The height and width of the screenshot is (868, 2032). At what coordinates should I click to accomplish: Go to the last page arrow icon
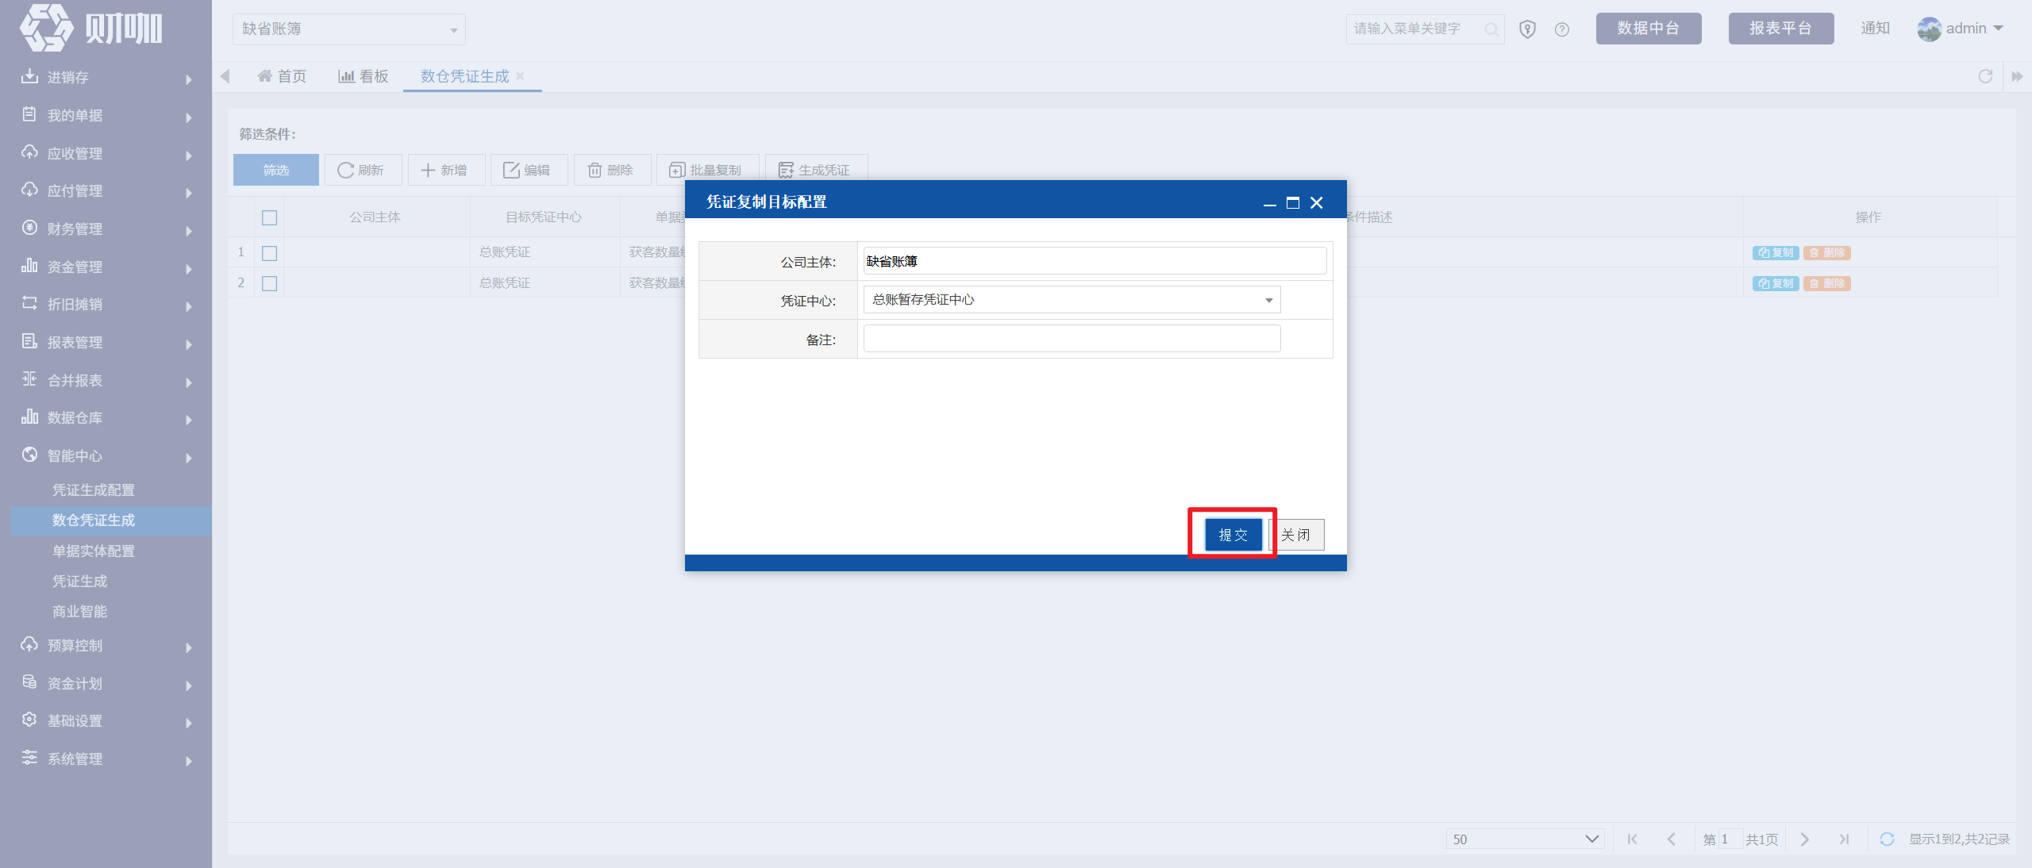(x=1845, y=839)
